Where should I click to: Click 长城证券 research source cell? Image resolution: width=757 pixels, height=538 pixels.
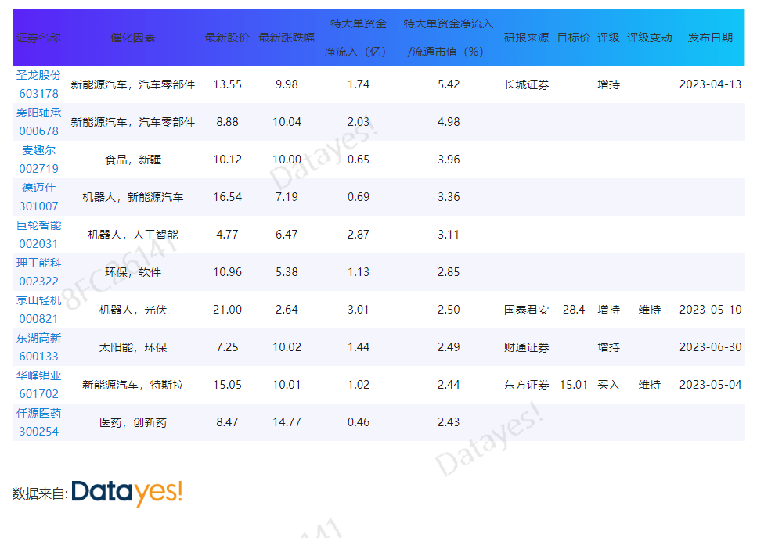tap(526, 85)
